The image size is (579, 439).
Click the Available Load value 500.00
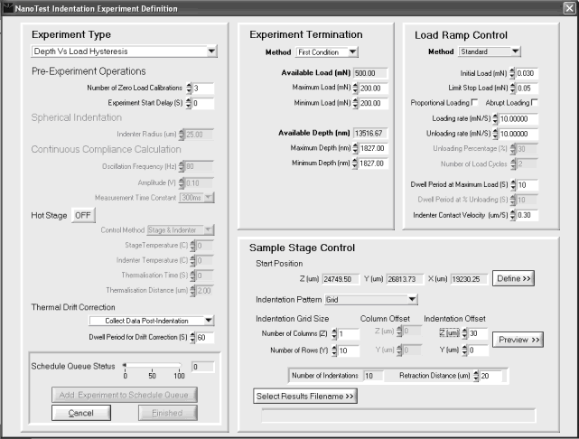(370, 73)
